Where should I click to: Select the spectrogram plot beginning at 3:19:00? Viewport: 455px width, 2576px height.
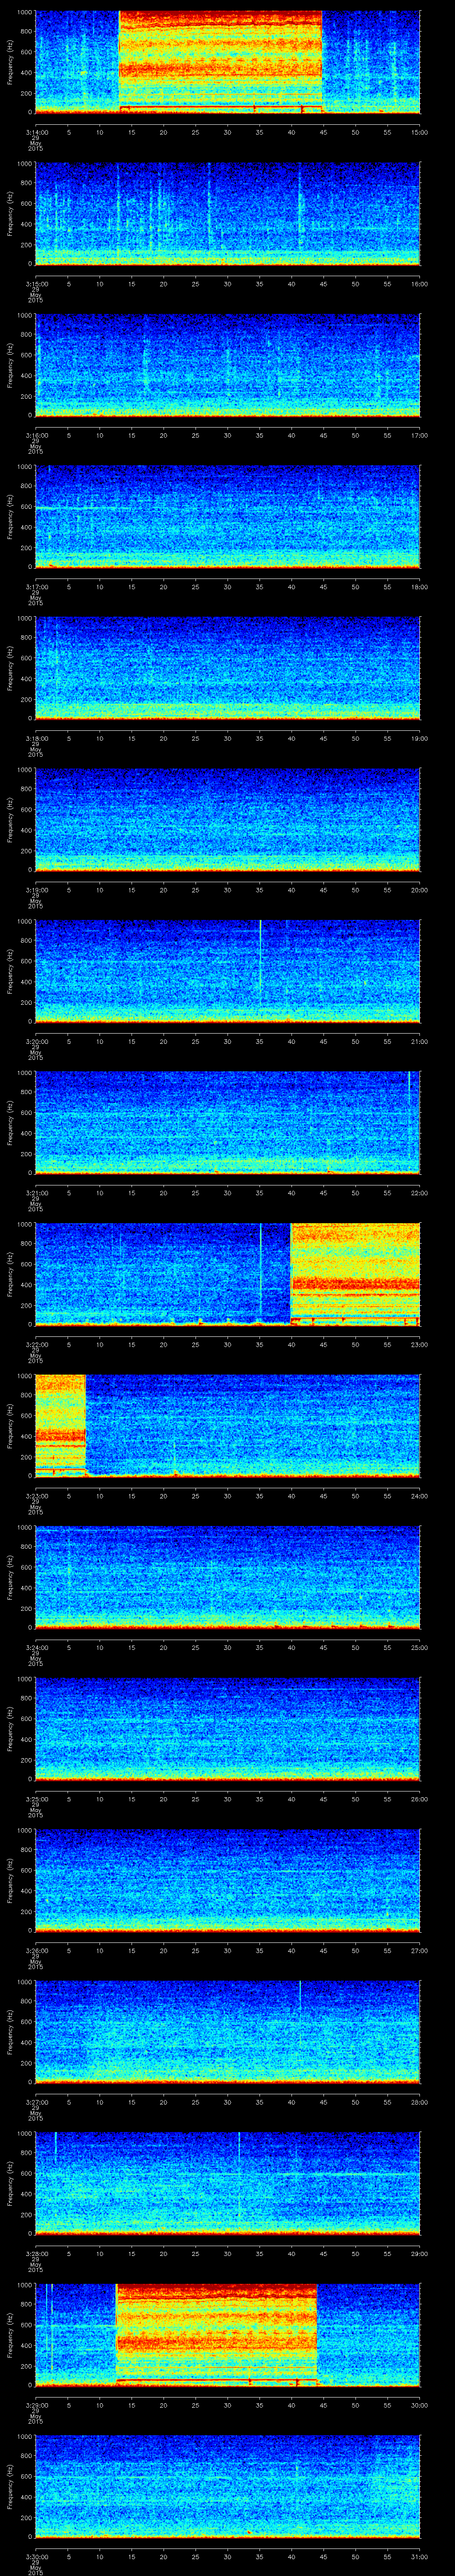pos(228,819)
